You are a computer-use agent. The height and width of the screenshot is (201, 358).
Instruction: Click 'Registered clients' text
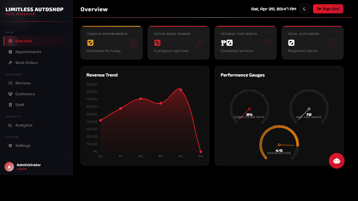[x=303, y=51]
